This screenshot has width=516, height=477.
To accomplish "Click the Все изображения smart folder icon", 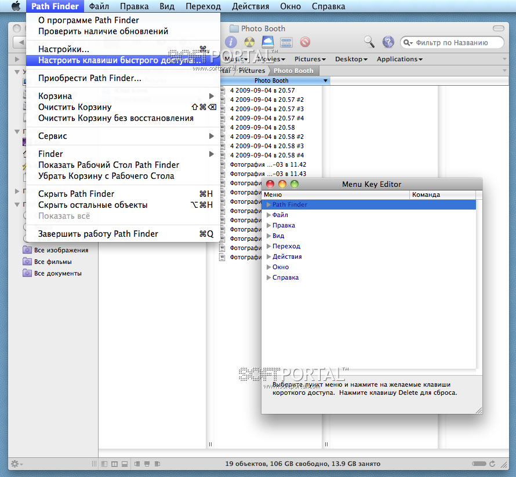I will 27,250.
